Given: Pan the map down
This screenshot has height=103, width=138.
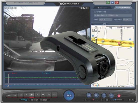Looking at the screenshot, I should [x=96, y=33].
